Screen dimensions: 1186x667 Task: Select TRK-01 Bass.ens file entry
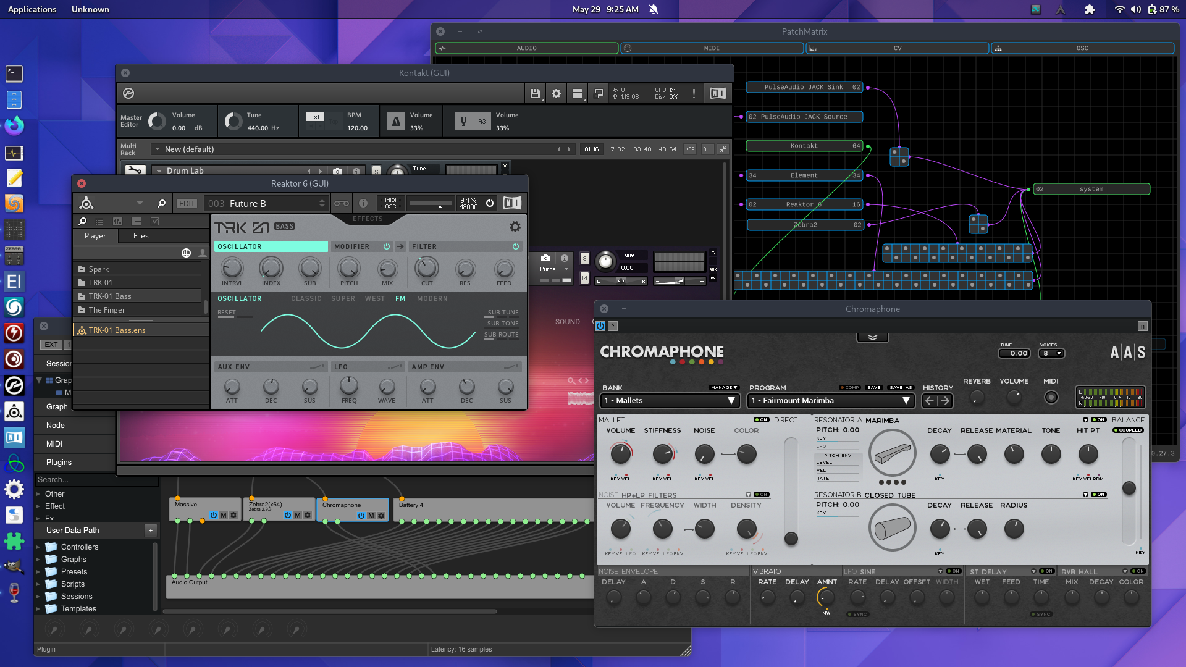pos(117,330)
